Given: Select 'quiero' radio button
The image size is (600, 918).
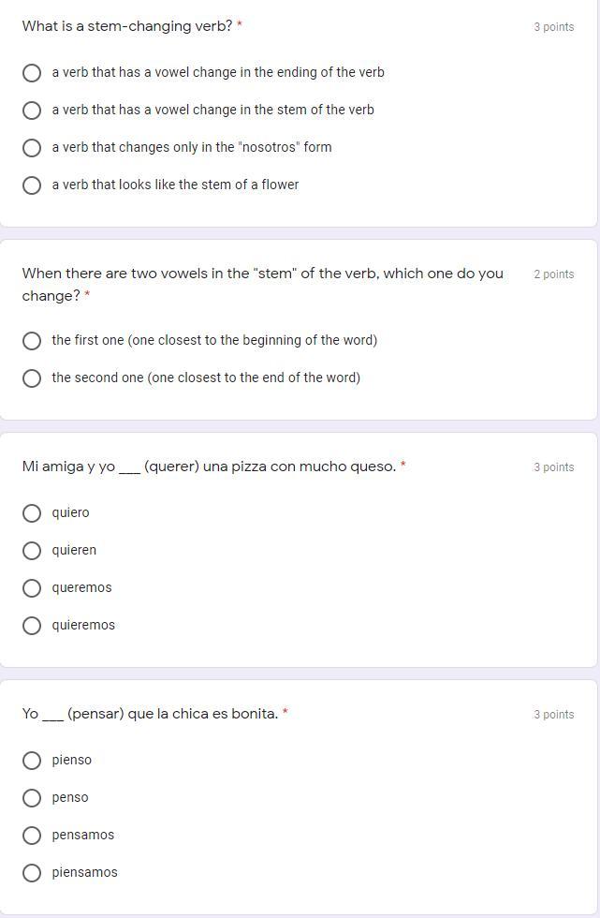Looking at the screenshot, I should click(32, 513).
